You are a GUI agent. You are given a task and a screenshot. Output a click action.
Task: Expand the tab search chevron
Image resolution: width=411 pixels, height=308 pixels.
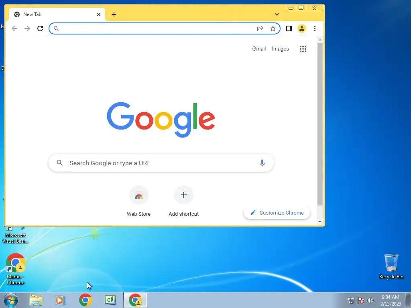pyautogui.click(x=277, y=14)
